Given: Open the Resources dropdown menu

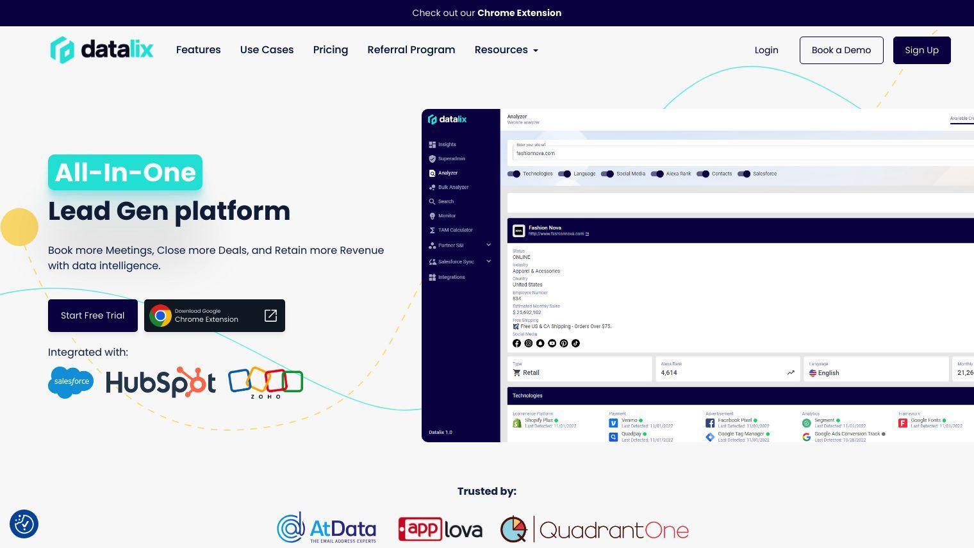Looking at the screenshot, I should [506, 50].
